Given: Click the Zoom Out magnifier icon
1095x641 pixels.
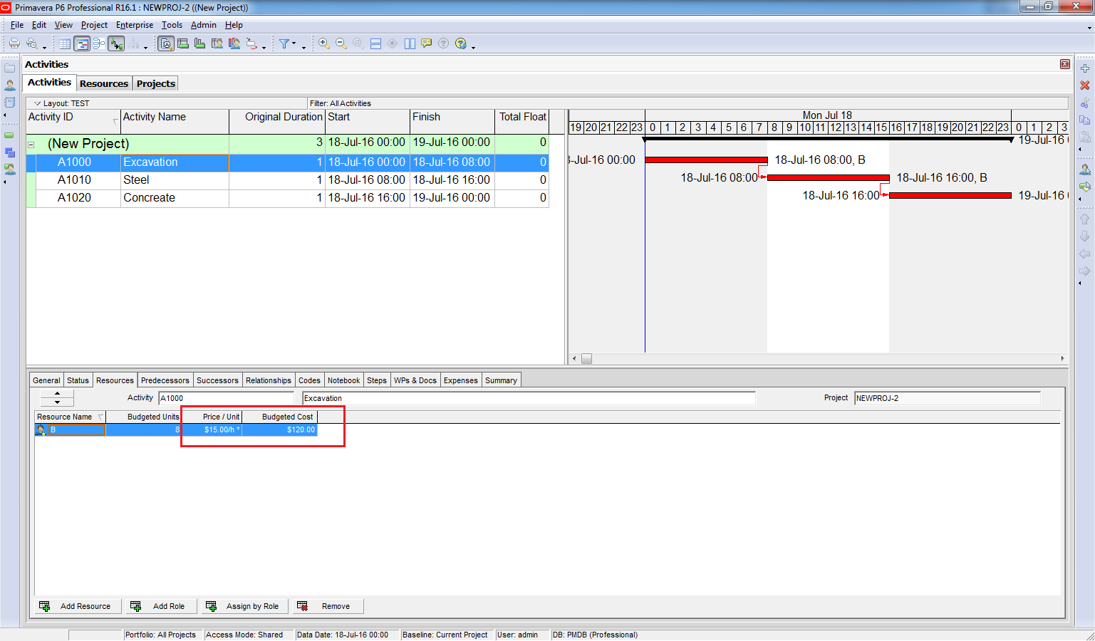Looking at the screenshot, I should [x=341, y=43].
